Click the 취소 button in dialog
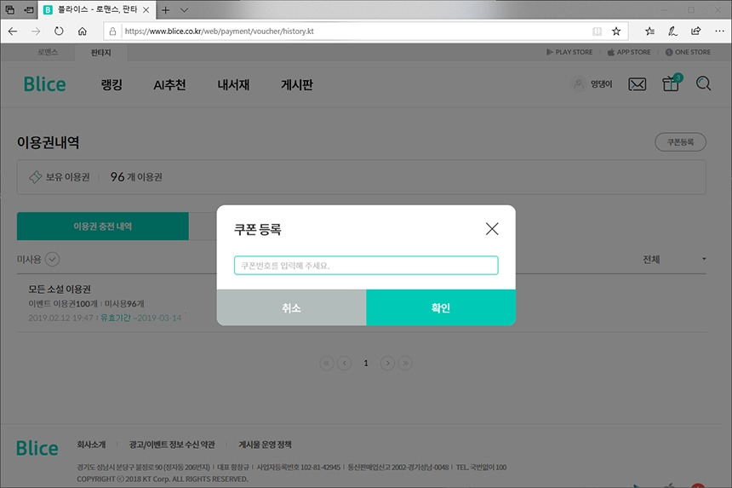This screenshot has height=488, width=732. pos(291,307)
